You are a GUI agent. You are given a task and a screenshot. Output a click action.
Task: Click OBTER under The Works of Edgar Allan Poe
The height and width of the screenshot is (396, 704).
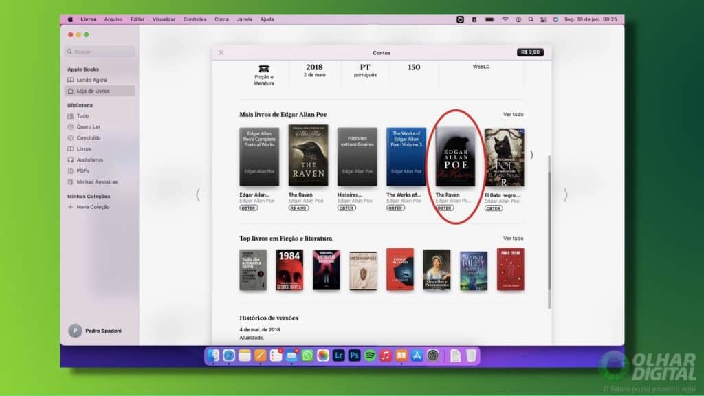pyautogui.click(x=395, y=208)
